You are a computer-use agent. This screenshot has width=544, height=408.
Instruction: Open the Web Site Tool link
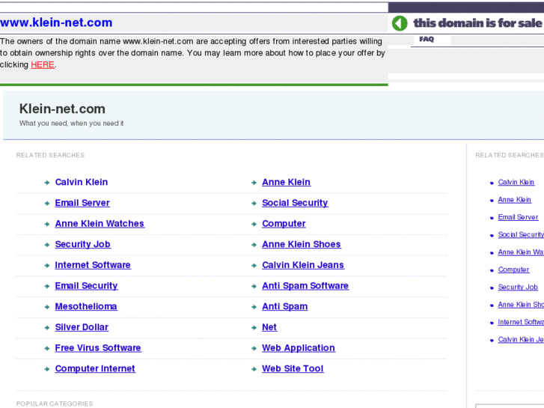(x=293, y=369)
